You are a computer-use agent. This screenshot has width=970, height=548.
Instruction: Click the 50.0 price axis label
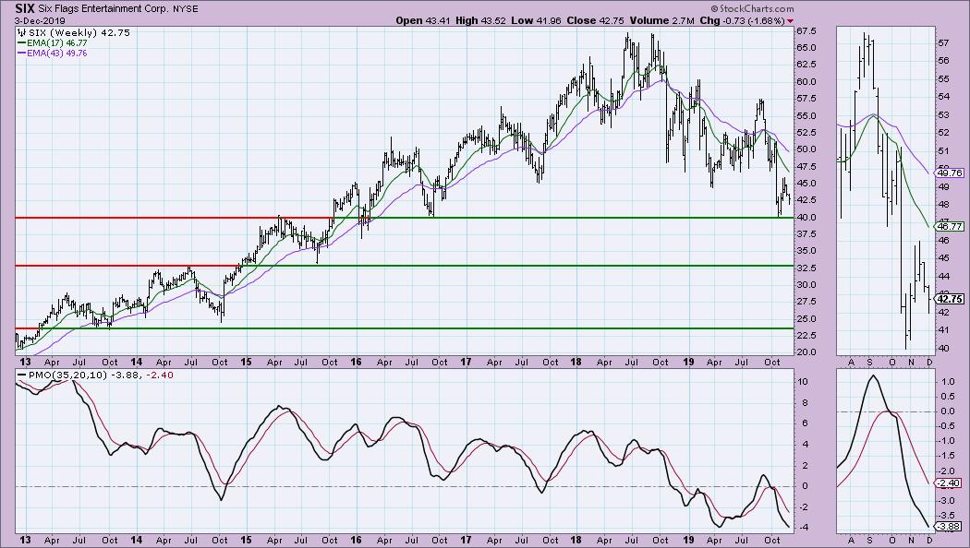(x=805, y=149)
